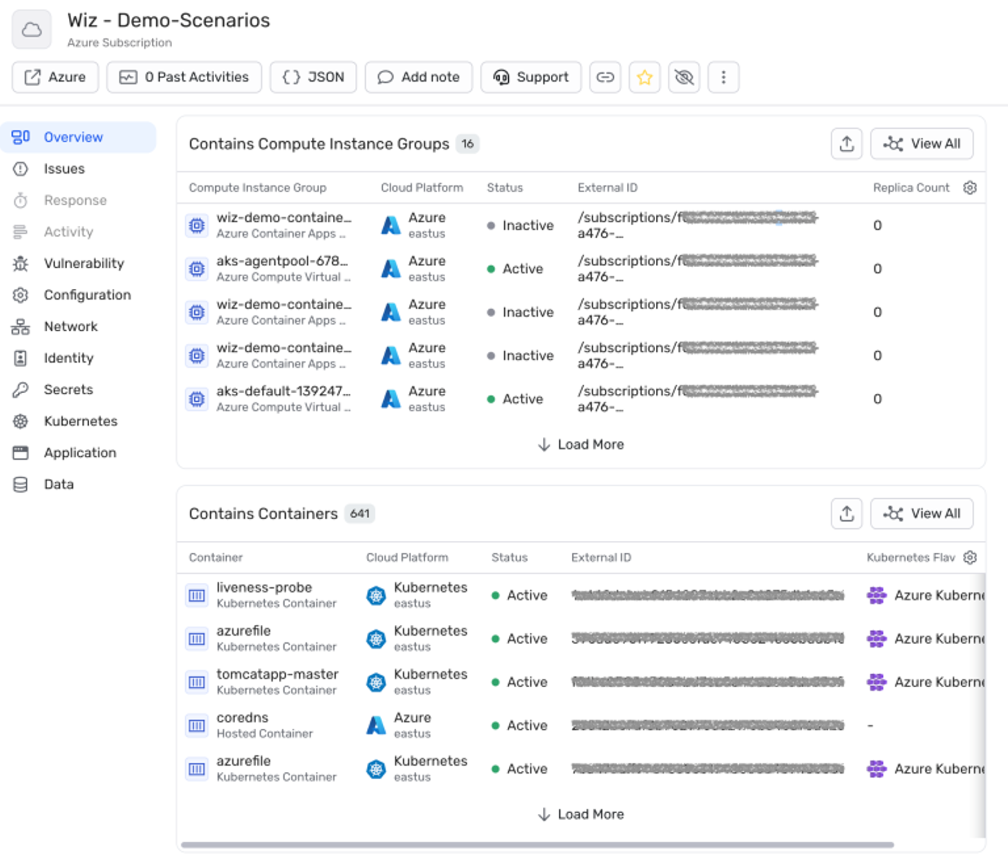
Task: Open column settings gear for Containers table
Action: pyautogui.click(x=970, y=557)
